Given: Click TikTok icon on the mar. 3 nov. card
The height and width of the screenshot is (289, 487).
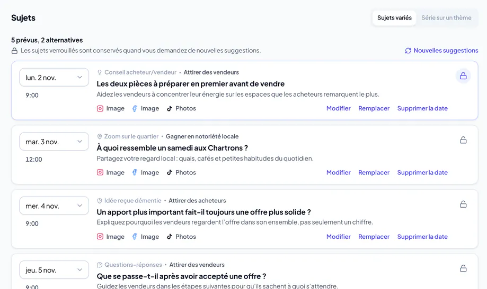Looking at the screenshot, I should [169, 173].
